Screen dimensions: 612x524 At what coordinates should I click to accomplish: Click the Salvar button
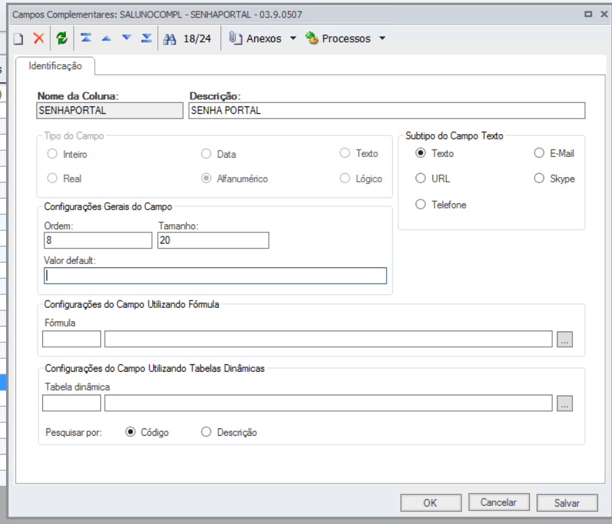pos(567,503)
